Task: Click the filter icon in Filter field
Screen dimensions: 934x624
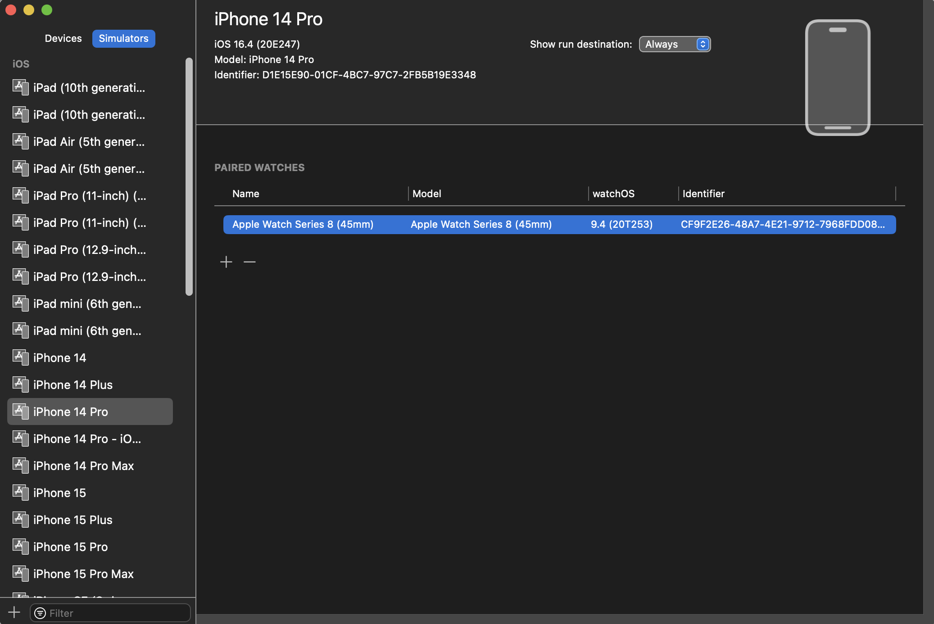Action: (x=40, y=613)
